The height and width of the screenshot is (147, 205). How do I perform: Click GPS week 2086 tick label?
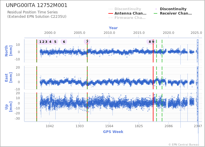coord(168,126)
